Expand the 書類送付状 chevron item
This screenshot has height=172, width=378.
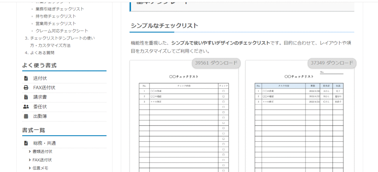(30, 151)
